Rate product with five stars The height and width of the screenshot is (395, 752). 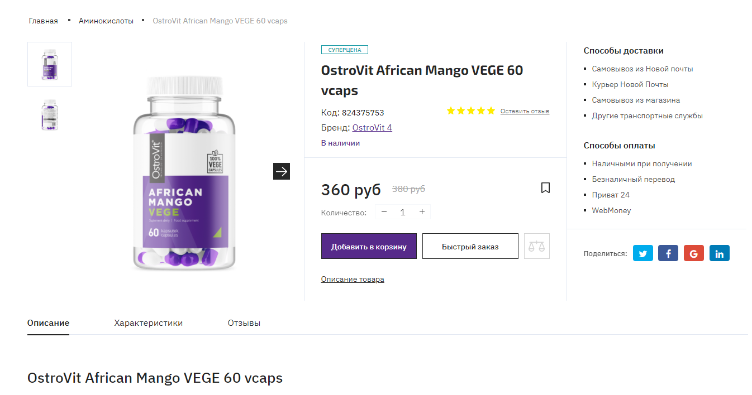point(471,111)
